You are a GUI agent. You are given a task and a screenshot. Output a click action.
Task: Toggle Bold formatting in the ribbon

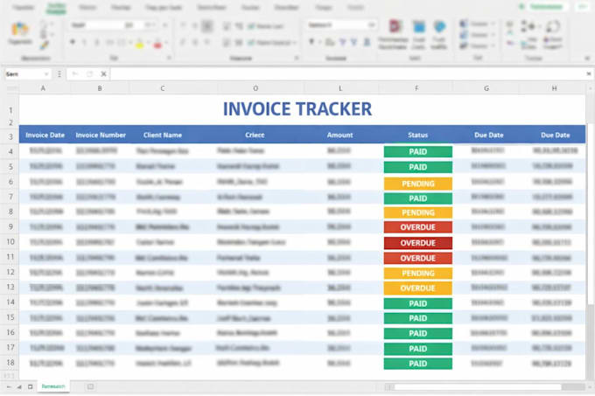pyautogui.click(x=72, y=42)
